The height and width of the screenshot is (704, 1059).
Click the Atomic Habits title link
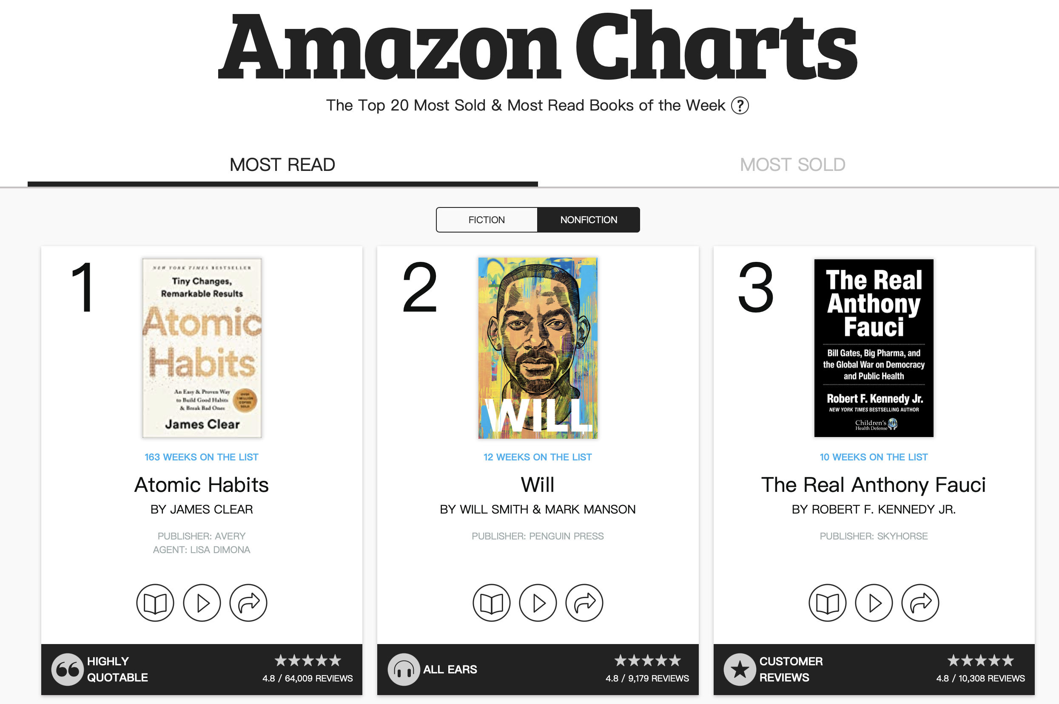tap(202, 485)
